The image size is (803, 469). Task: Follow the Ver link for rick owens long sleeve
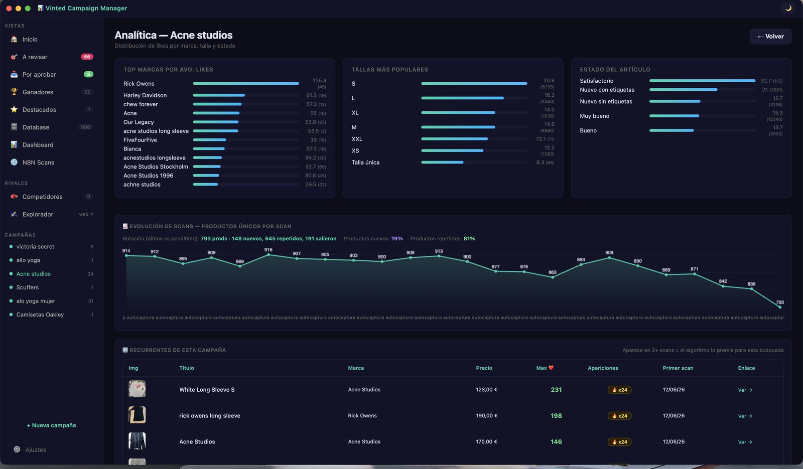(x=745, y=416)
